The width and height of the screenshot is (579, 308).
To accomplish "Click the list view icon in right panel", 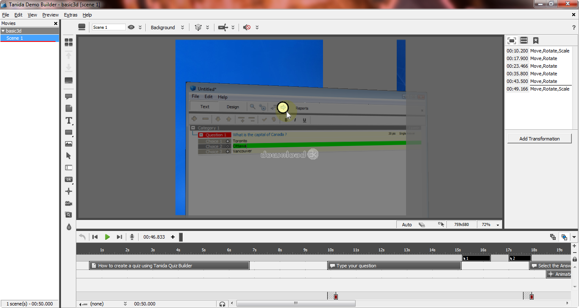I will tap(524, 41).
